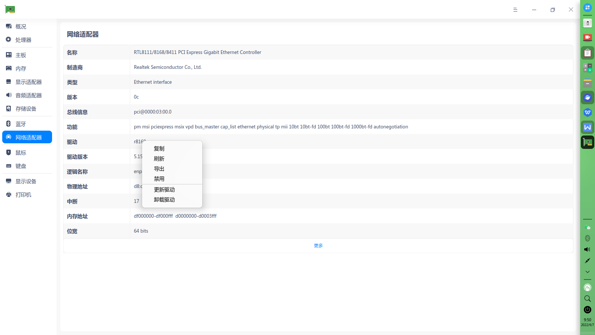Choose 卸载驱动 from the context menu
This screenshot has height=335, width=595.
(x=172, y=200)
